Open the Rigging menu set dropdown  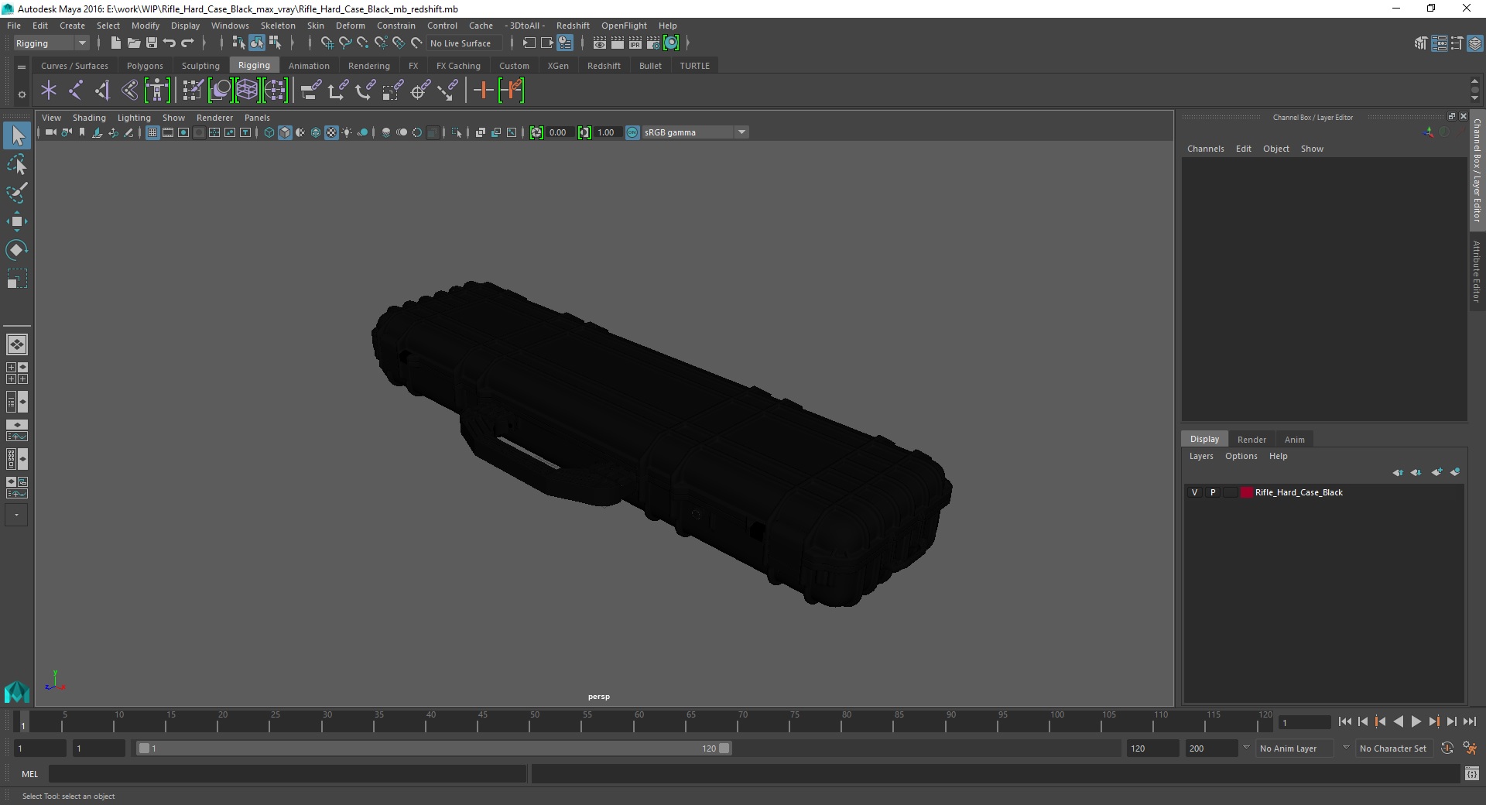tap(51, 43)
